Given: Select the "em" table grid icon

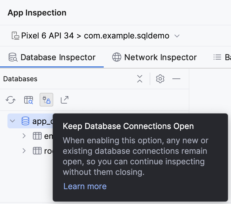Looking at the screenshot, I should [x=37, y=136].
